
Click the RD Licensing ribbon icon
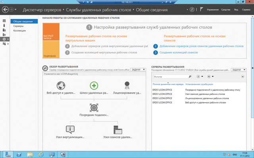click(x=127, y=85)
